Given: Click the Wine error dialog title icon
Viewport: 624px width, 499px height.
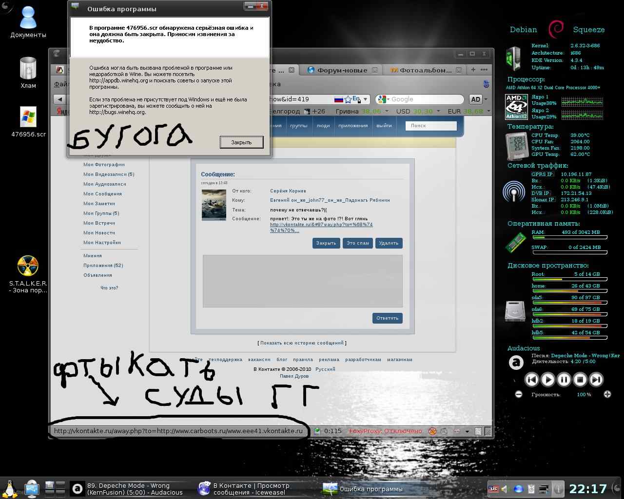Looking at the screenshot, I should pos(75,7).
